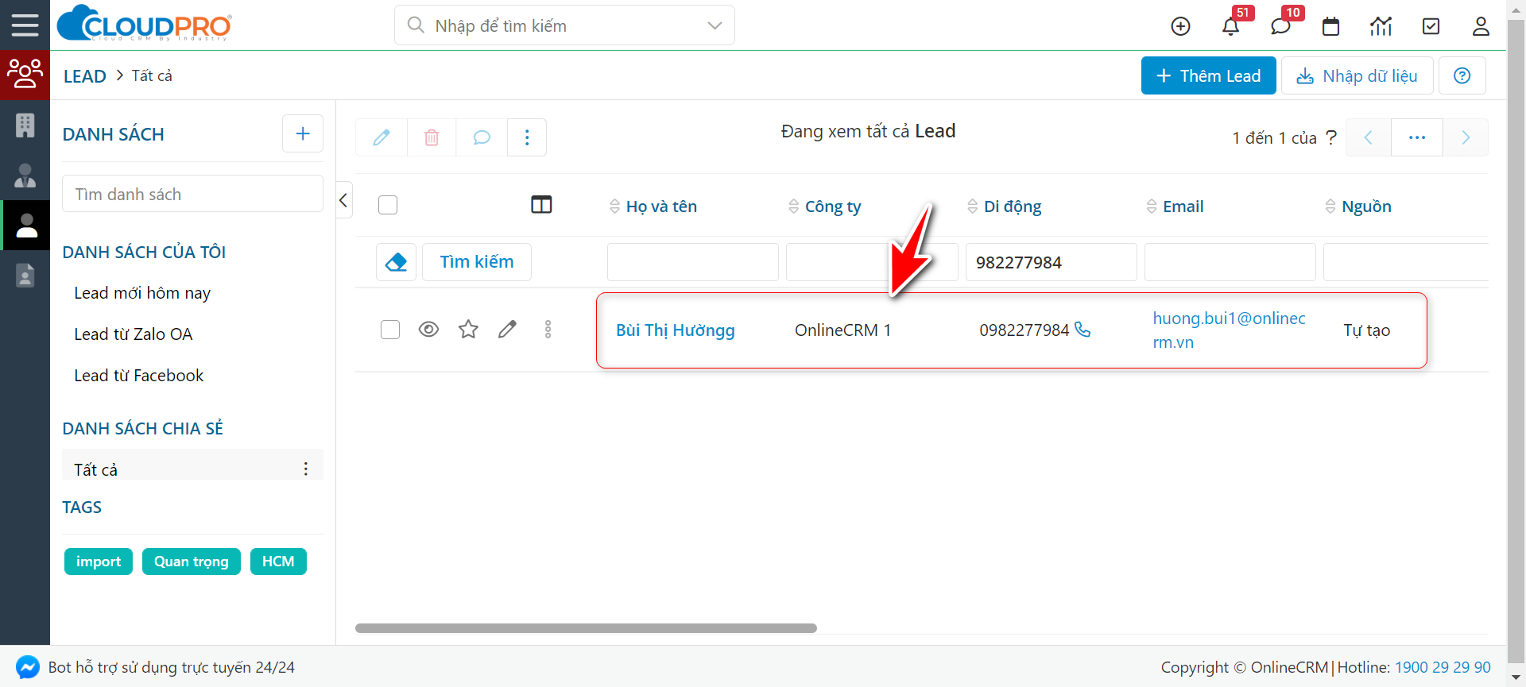Open Lead mới hôm nay list
This screenshot has height=687, width=1526.
point(142,293)
